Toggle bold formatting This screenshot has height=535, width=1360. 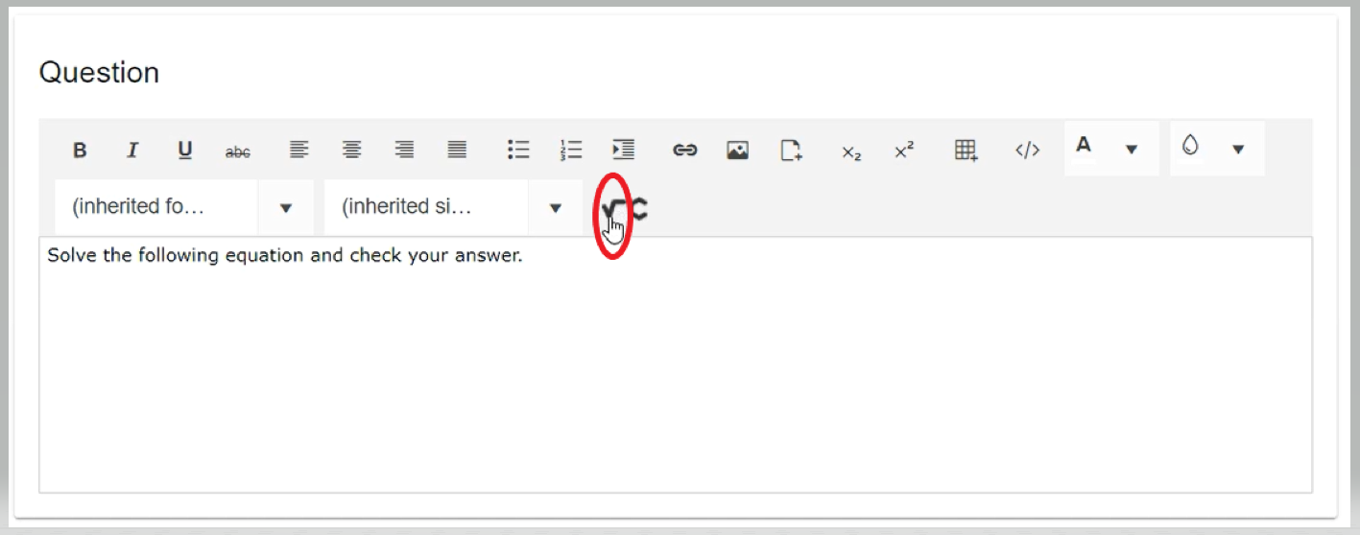tap(80, 150)
